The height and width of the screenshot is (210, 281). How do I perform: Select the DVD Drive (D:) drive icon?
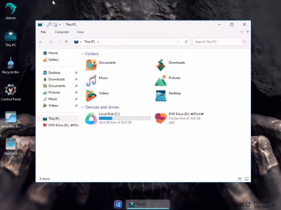(160, 118)
